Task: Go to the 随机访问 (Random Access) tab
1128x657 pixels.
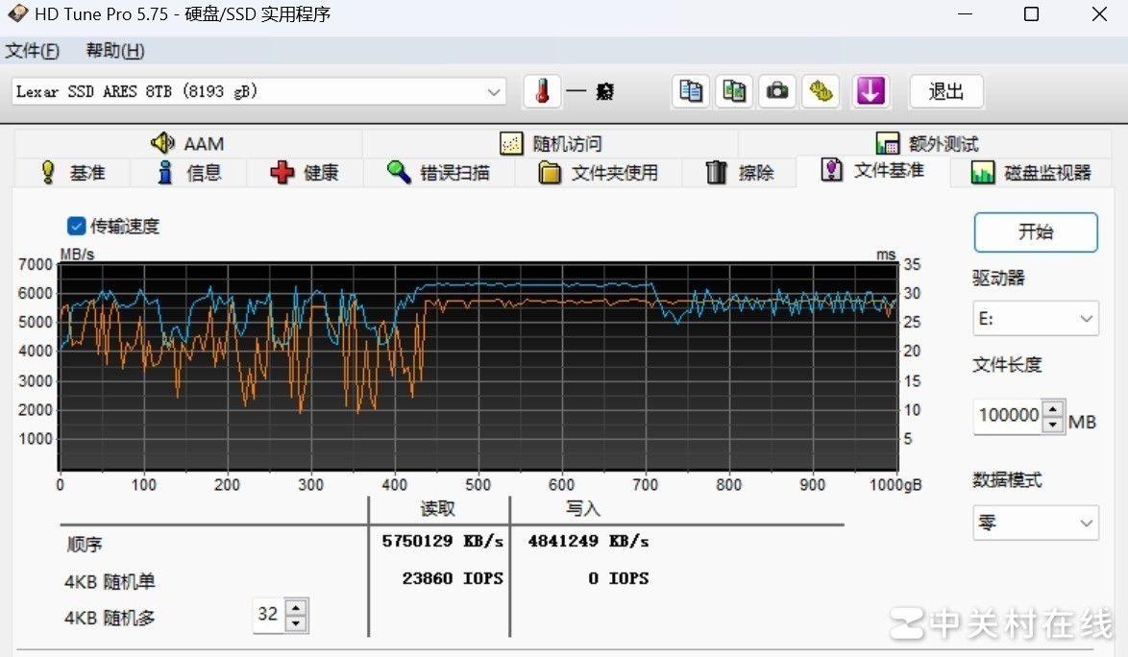Action: click(x=551, y=144)
